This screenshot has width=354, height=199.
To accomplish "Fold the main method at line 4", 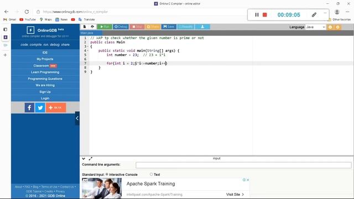I will 88,51.
